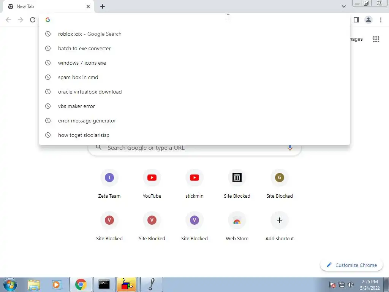Open the tab search chevron dropdown
This screenshot has height=292, width=389.
[343, 6]
